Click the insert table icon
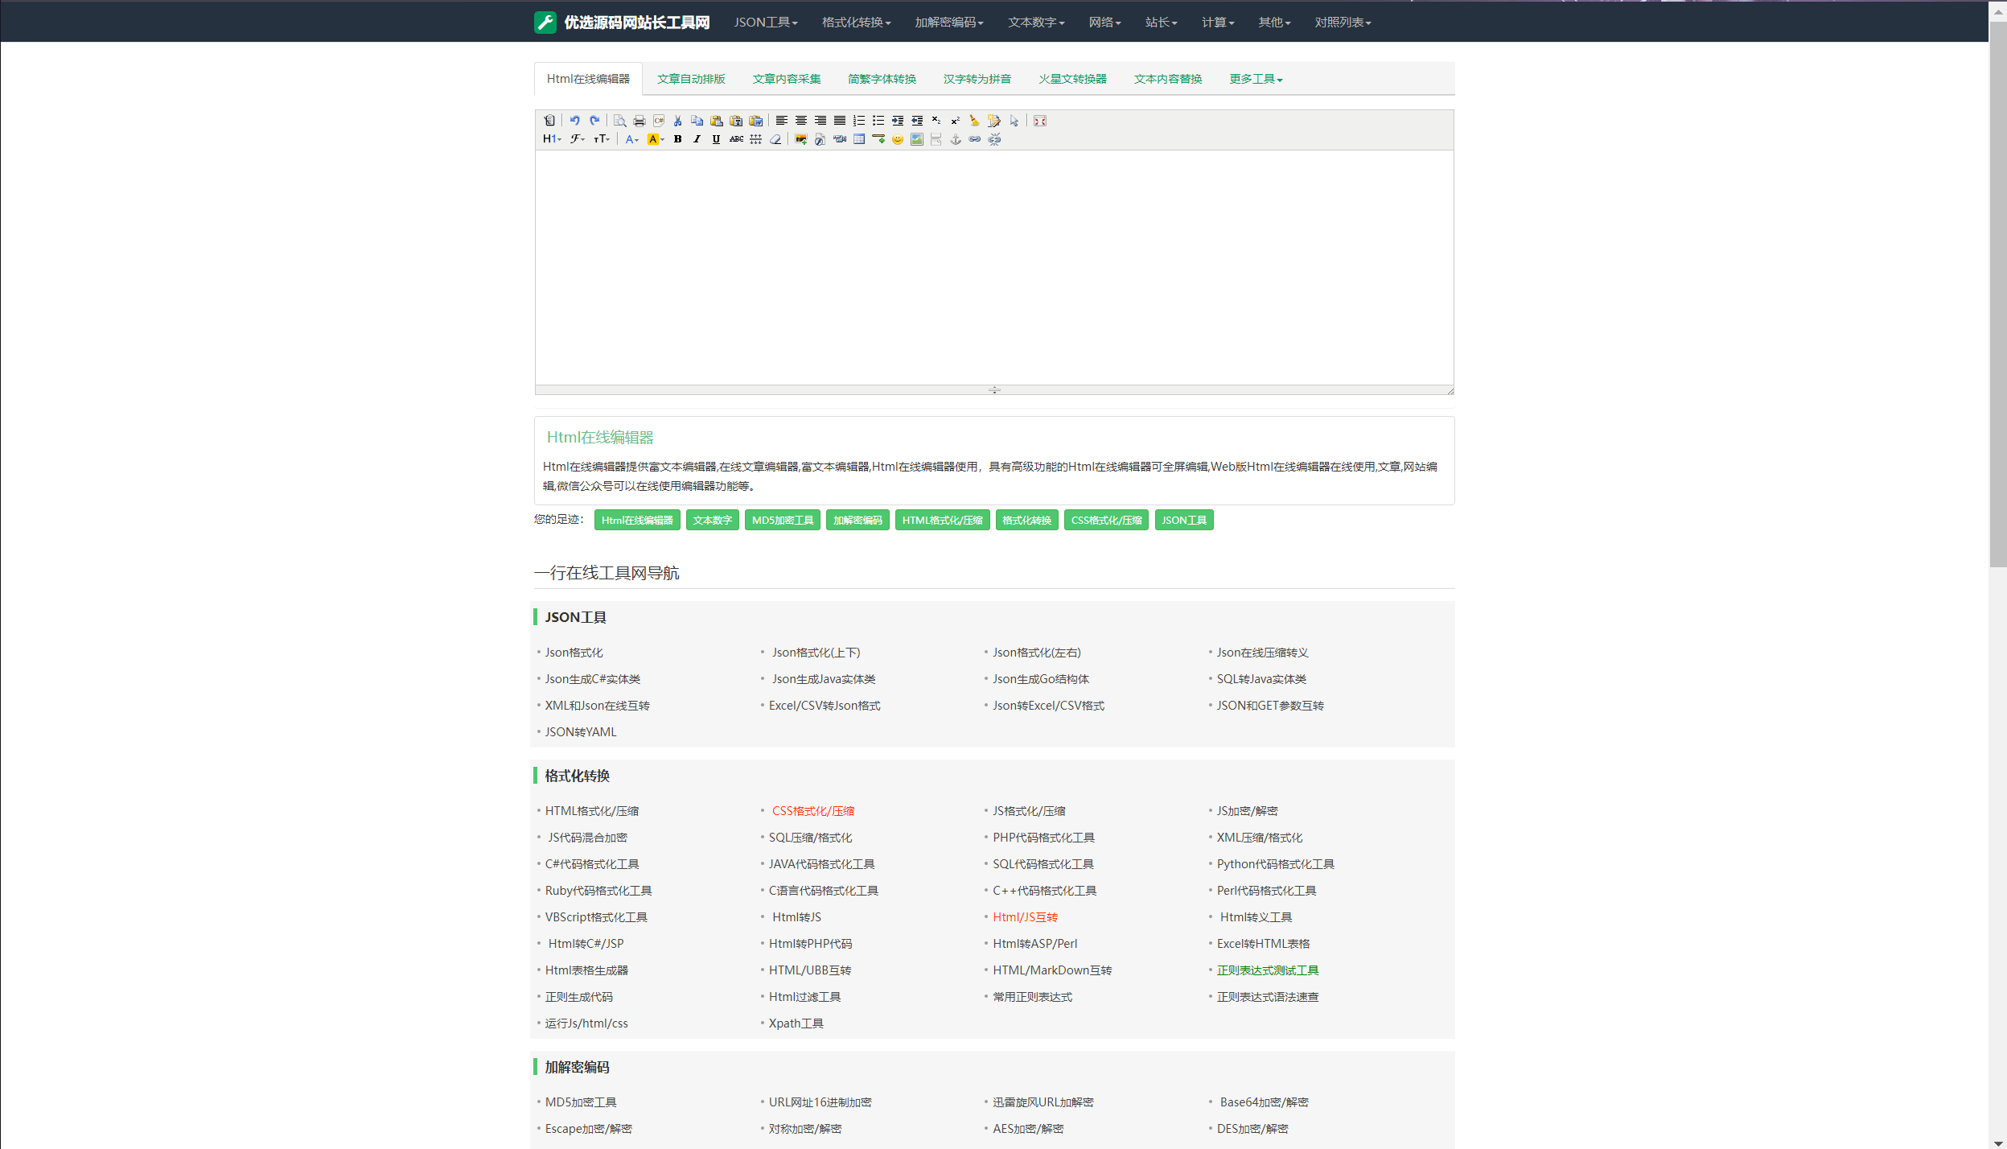This screenshot has height=1149, width=2007. tap(858, 139)
